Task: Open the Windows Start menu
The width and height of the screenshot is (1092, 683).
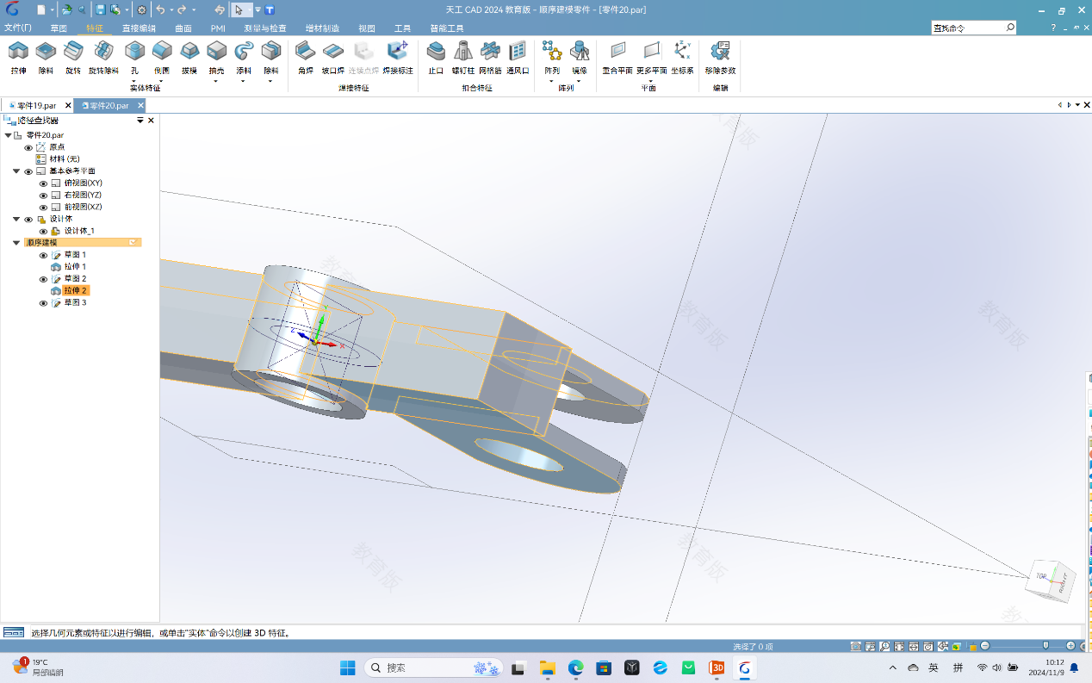Action: tap(348, 667)
